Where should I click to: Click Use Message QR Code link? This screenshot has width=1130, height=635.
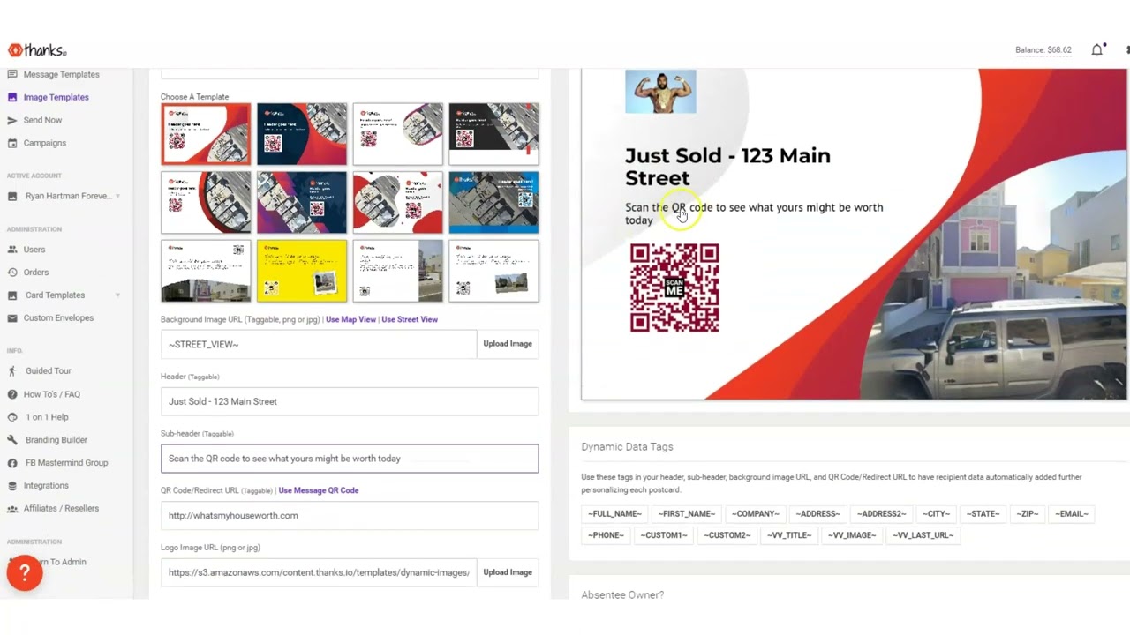tap(319, 490)
